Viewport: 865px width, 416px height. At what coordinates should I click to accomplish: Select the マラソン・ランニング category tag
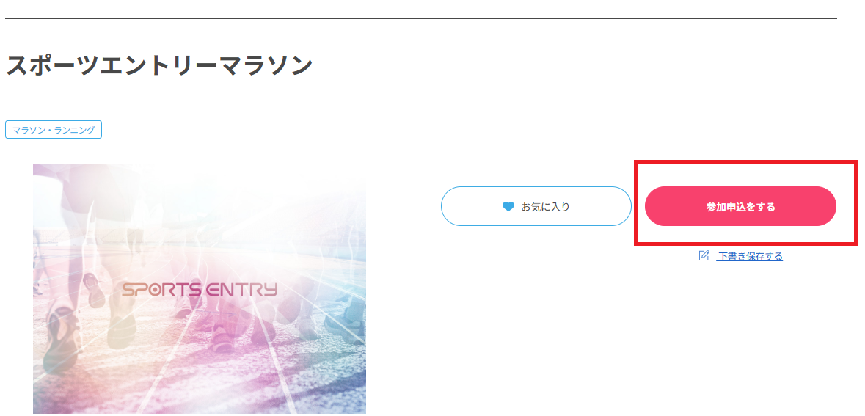(x=54, y=130)
